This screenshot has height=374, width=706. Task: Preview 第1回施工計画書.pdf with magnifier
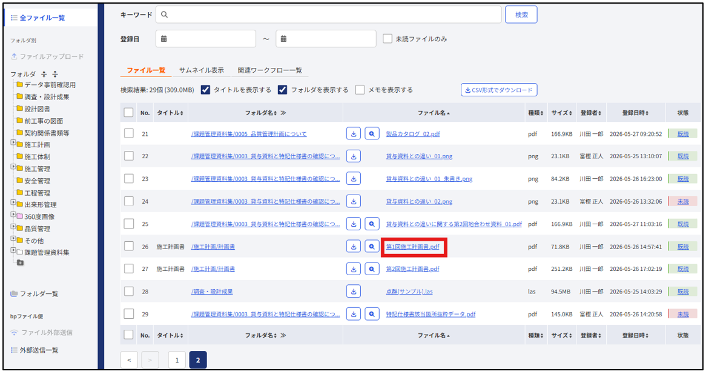pyautogui.click(x=372, y=247)
